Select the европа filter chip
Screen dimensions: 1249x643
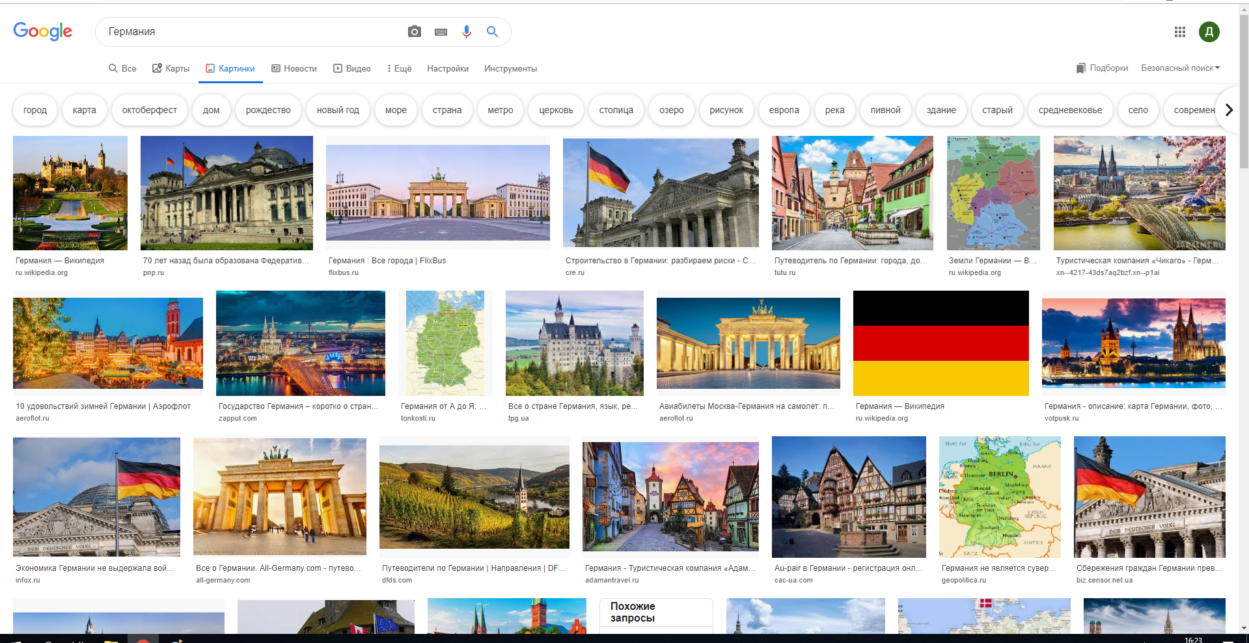(x=784, y=110)
